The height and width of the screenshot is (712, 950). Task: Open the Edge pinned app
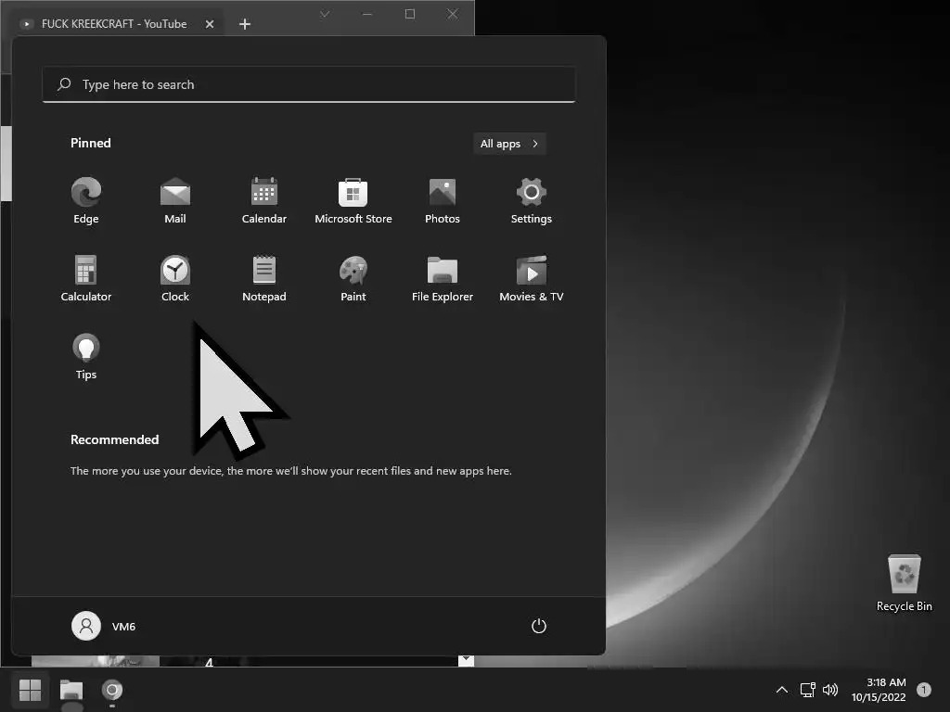coord(86,201)
